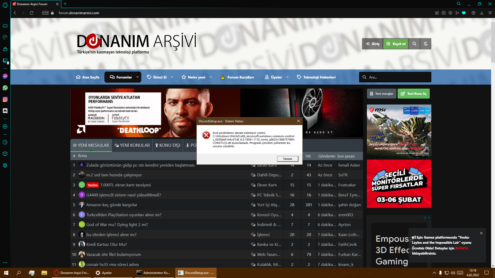Dismiss the Epic Games notification popup
Viewport: 495px width, 278px height.
pyautogui.click(x=481, y=233)
